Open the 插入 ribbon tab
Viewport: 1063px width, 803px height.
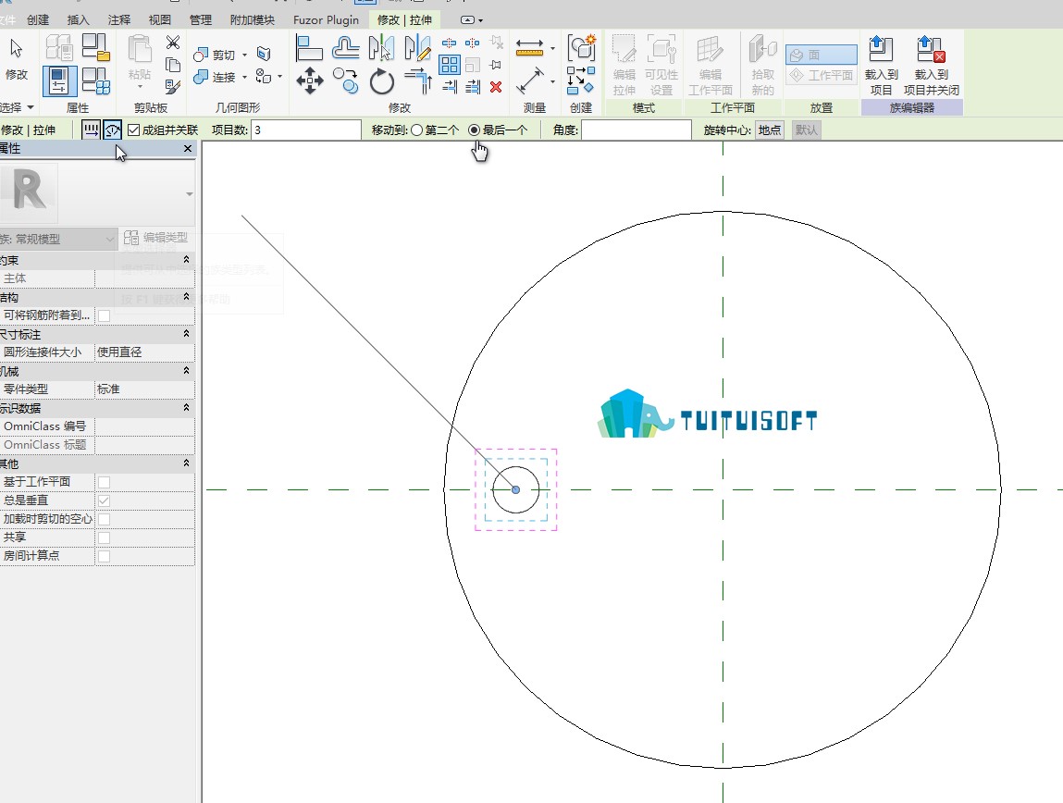pyautogui.click(x=78, y=19)
